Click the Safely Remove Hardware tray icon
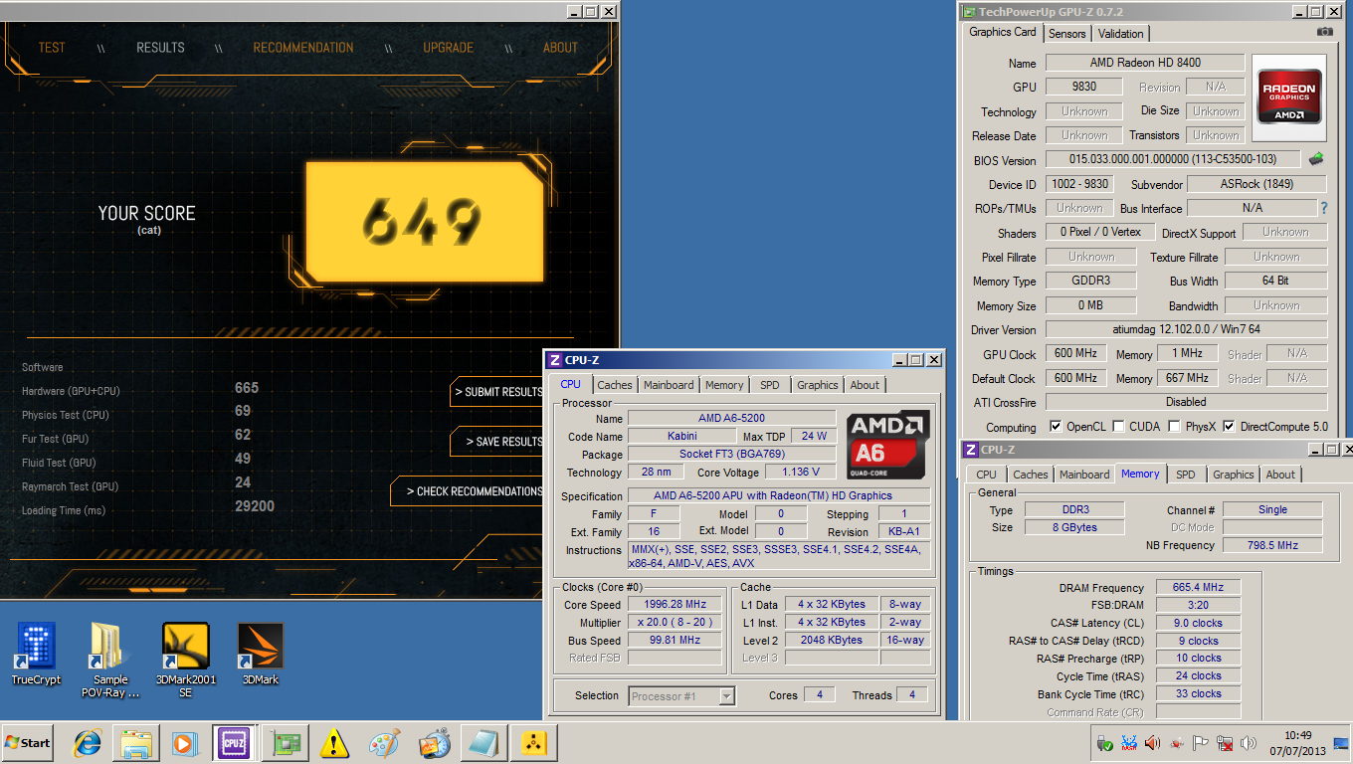 click(x=1104, y=743)
